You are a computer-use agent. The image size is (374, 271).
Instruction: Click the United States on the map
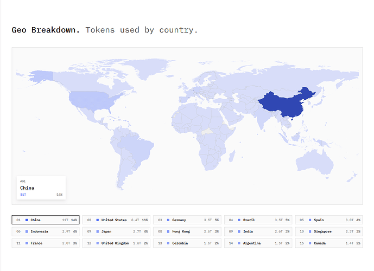pos(92,100)
